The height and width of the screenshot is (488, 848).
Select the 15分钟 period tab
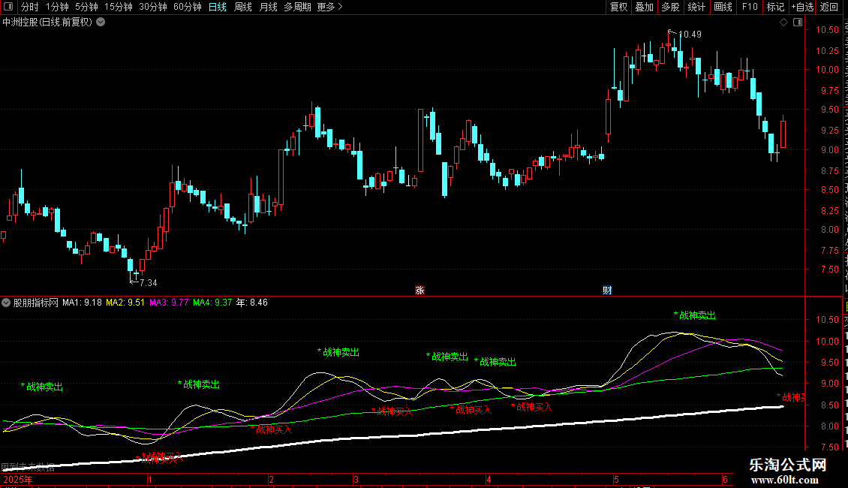tap(118, 7)
